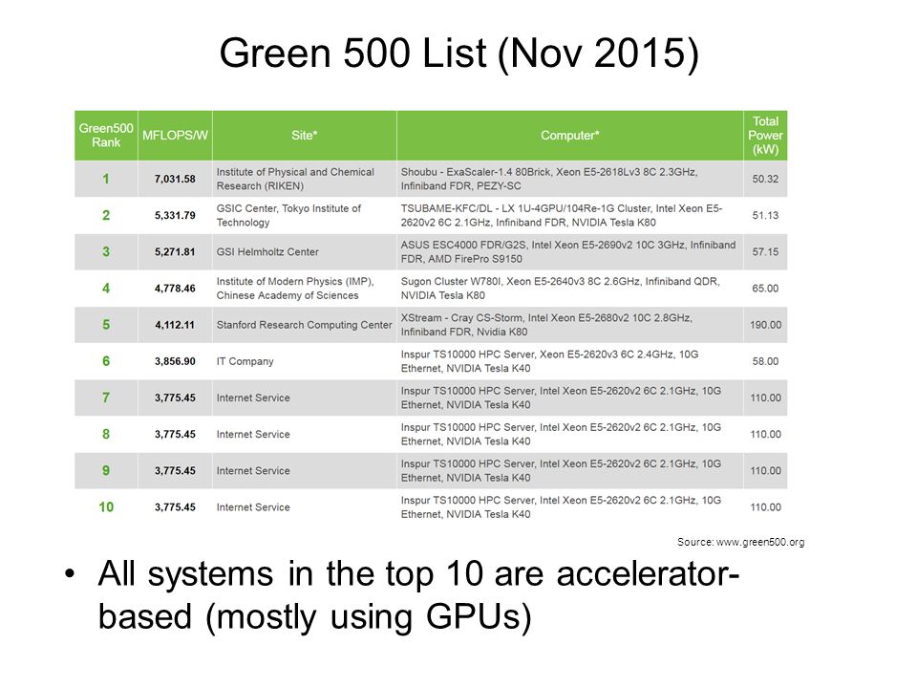Click rank number 9 in the table
Viewport: 917px width, 688px height.
pyautogui.click(x=106, y=470)
